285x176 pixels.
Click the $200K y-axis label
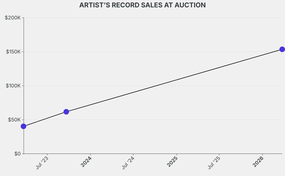coord(13,18)
